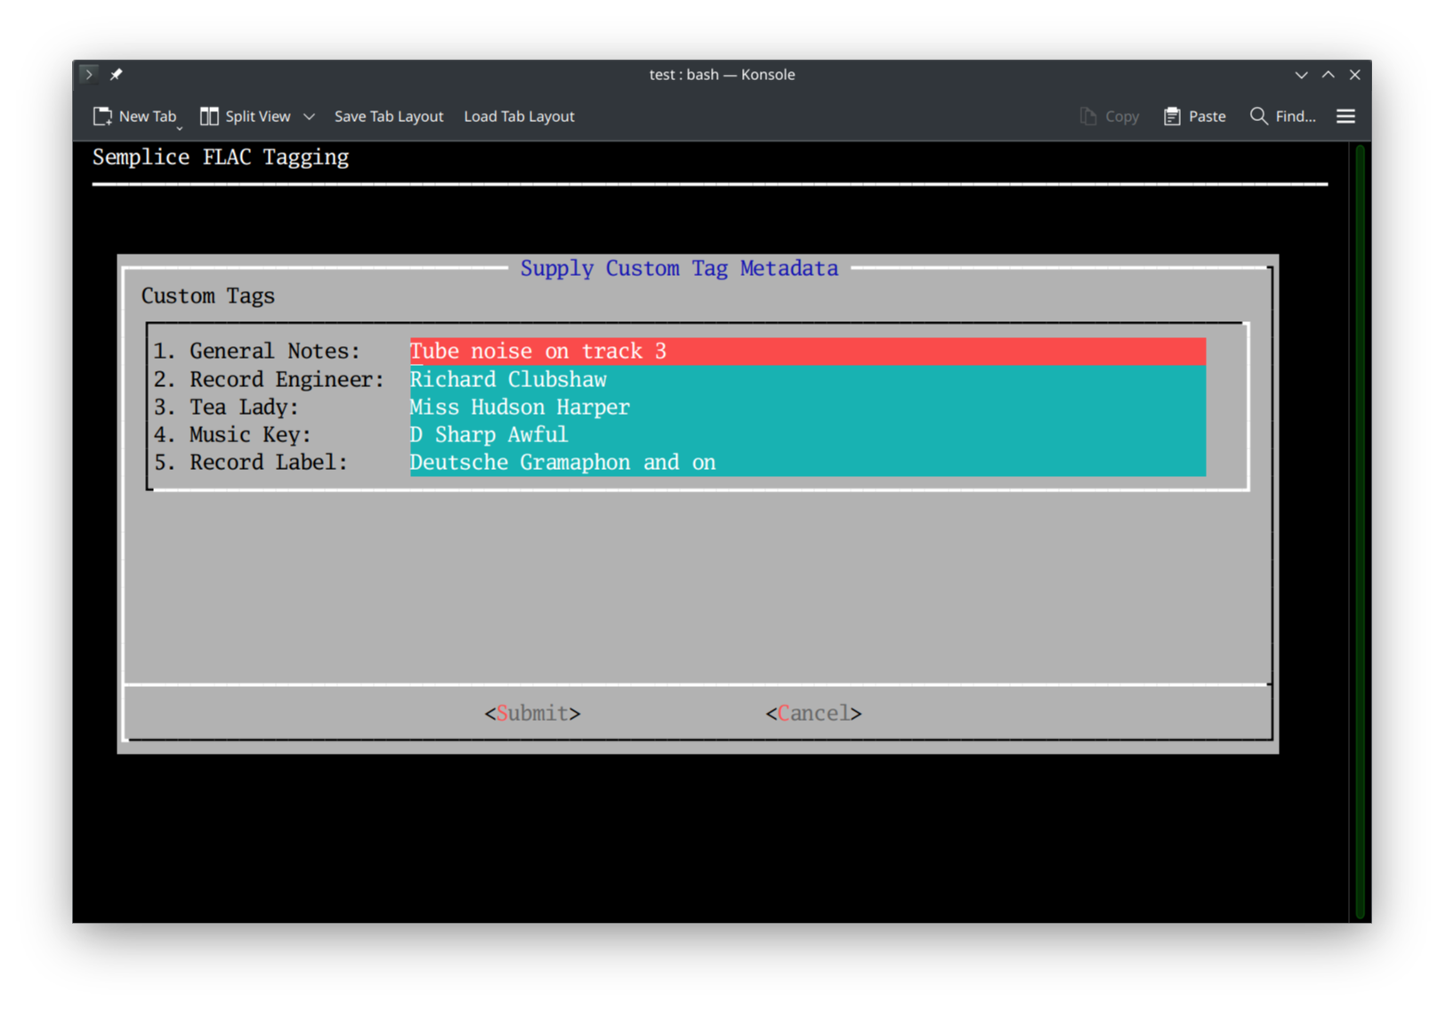This screenshot has width=1446, height=1010.
Task: Open a New Tab in Konsole
Action: tap(135, 116)
